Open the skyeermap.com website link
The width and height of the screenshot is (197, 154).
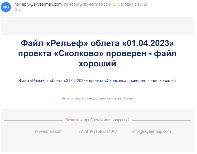(48, 132)
